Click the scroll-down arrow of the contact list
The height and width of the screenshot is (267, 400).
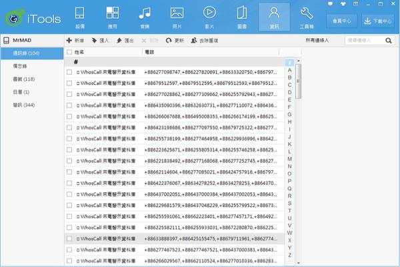click(x=298, y=263)
